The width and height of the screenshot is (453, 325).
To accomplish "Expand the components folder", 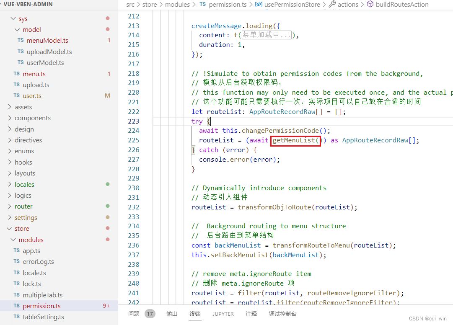I will click(10, 118).
